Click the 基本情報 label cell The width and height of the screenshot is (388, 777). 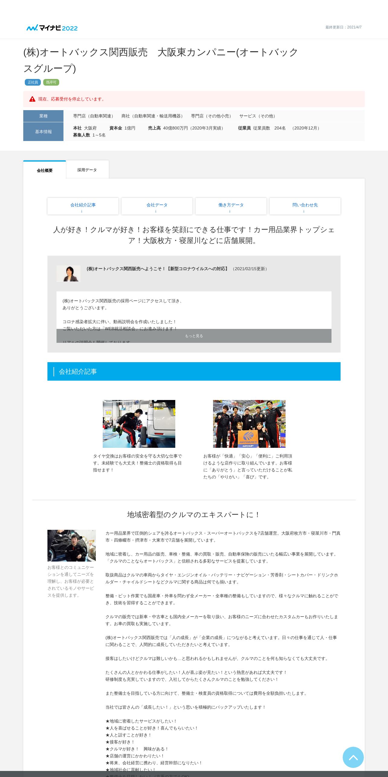(x=43, y=132)
